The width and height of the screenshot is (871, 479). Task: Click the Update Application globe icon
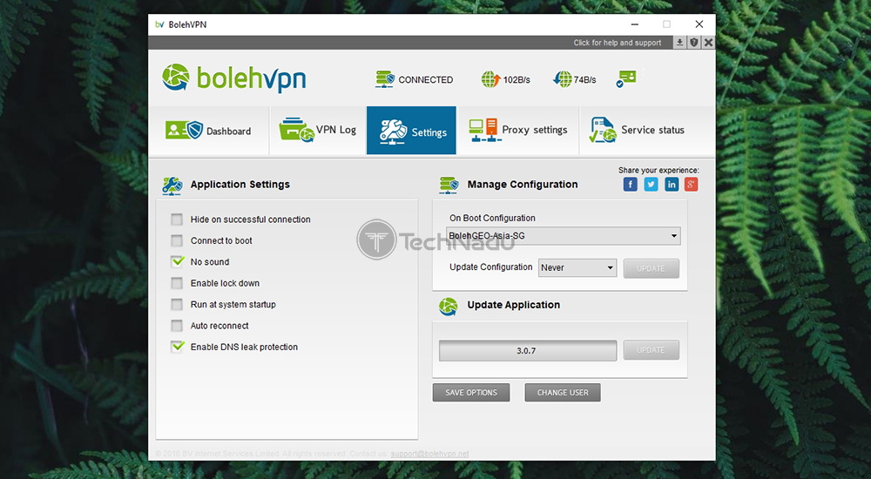tap(448, 307)
